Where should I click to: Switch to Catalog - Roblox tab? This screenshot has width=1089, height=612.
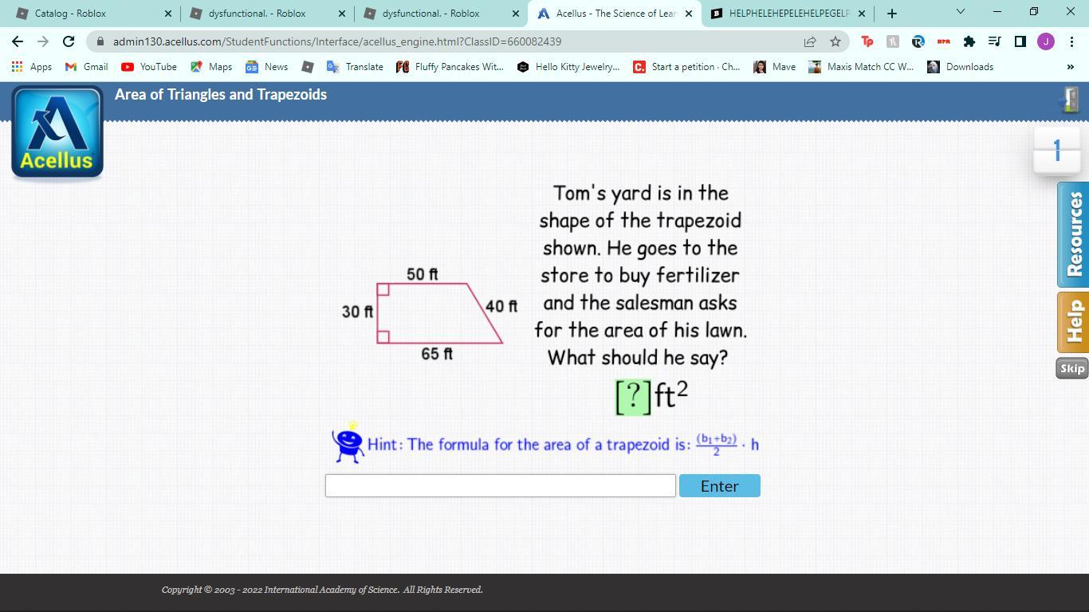89,14
